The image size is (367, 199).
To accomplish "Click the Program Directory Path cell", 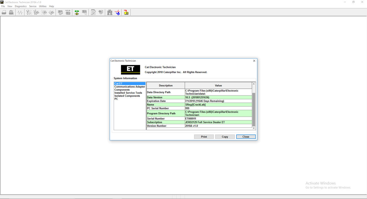I will [x=166, y=114].
